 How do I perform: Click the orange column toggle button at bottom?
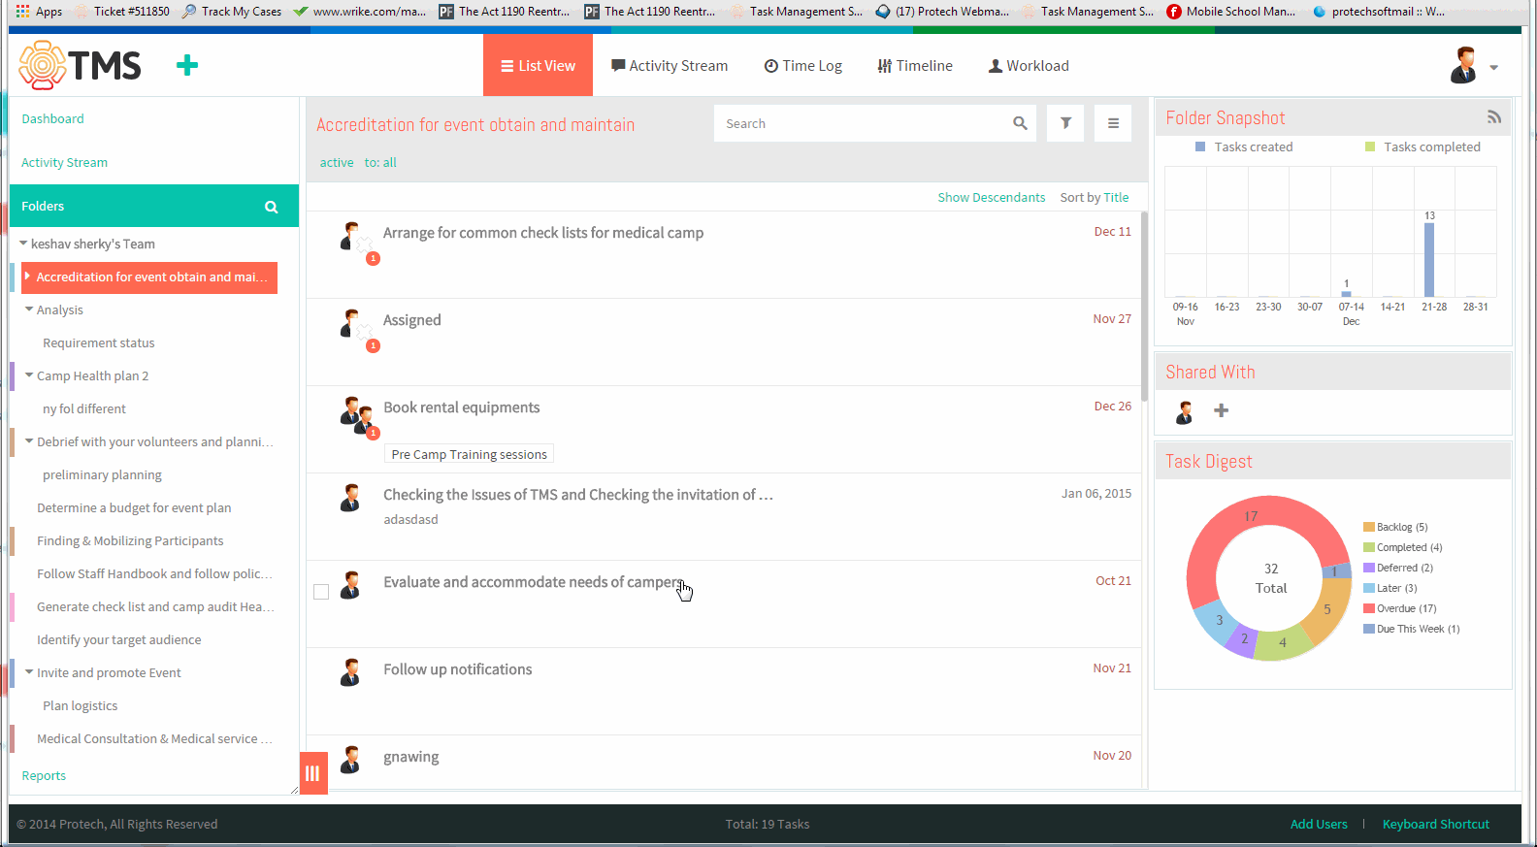click(x=313, y=773)
